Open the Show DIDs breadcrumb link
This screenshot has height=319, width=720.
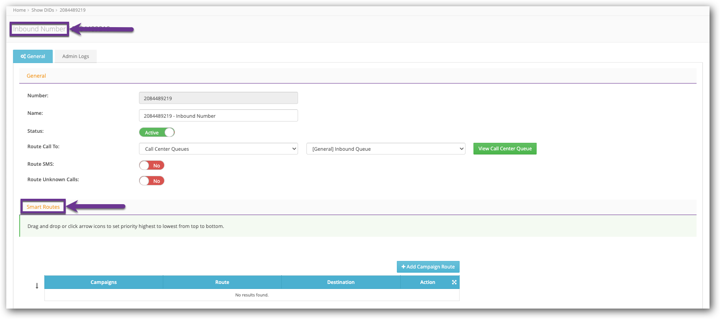(43, 10)
